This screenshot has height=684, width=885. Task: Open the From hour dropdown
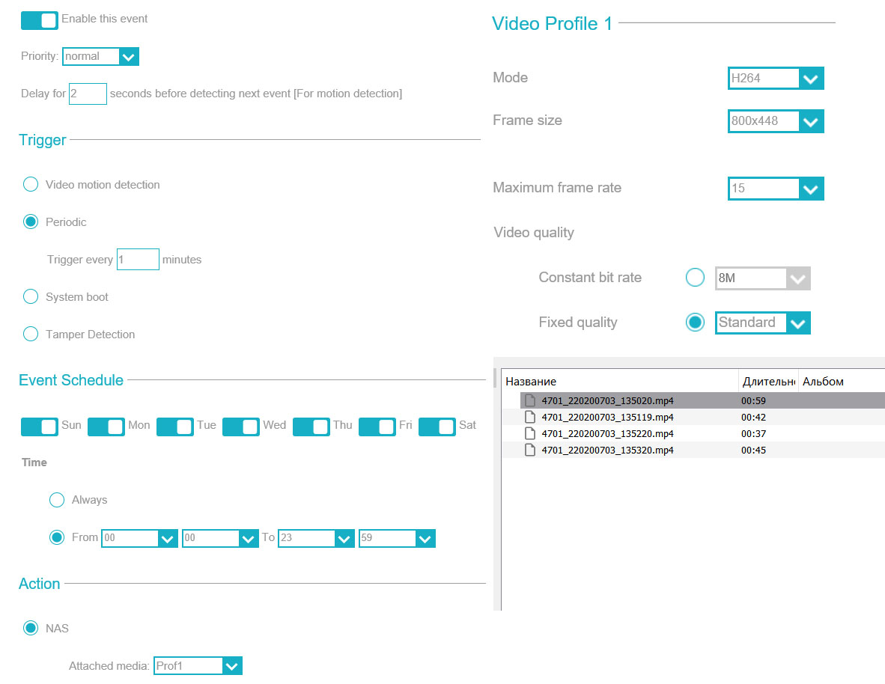pos(139,538)
